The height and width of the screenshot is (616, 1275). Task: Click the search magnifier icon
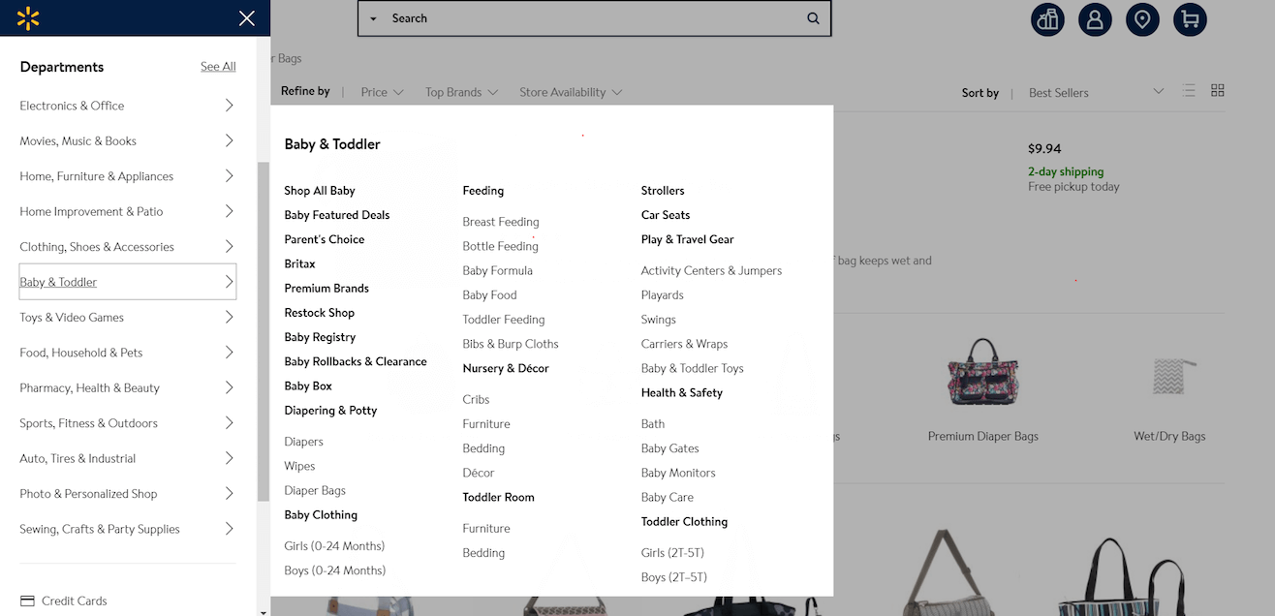click(x=813, y=18)
